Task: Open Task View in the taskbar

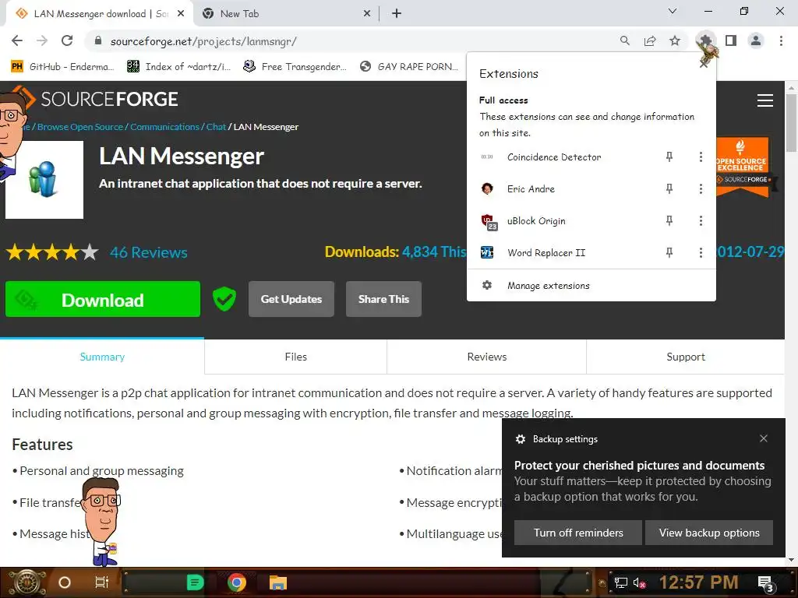Action: coord(102,582)
